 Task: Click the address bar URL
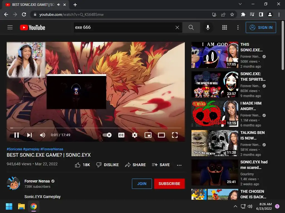pyautogui.click(x=72, y=14)
